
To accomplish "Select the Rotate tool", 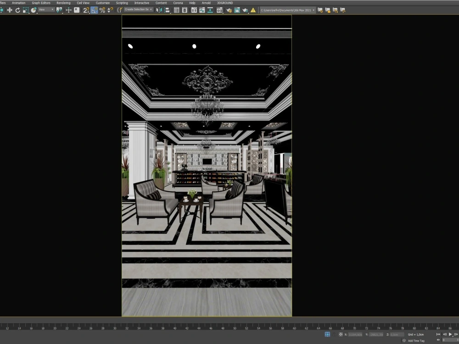I will (x=17, y=10).
